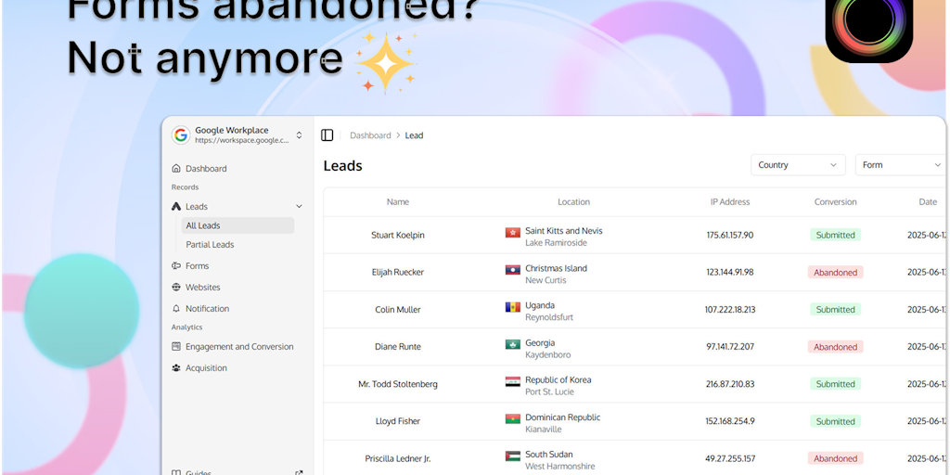Screen dimensions: 950x475
Task: Click IP address 123.144.91.98
Action: coord(730,272)
